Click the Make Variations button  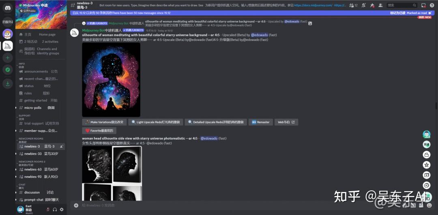tap(105, 122)
